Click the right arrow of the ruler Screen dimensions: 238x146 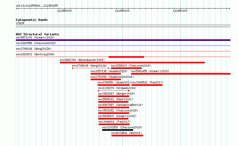click(x=229, y=8)
